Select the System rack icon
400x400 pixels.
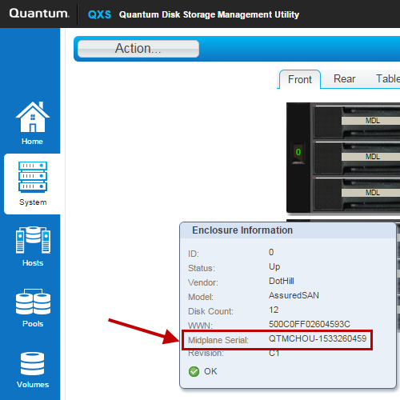coord(33,177)
